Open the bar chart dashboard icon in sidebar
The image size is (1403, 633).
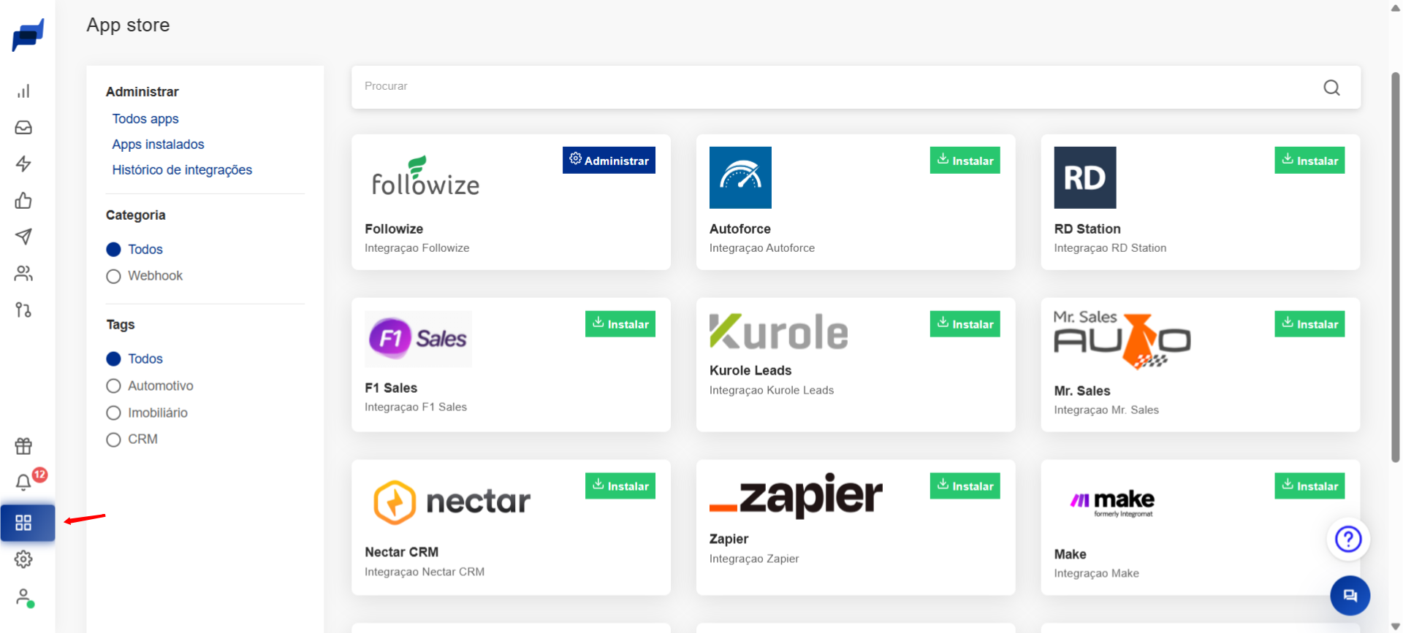[23, 91]
